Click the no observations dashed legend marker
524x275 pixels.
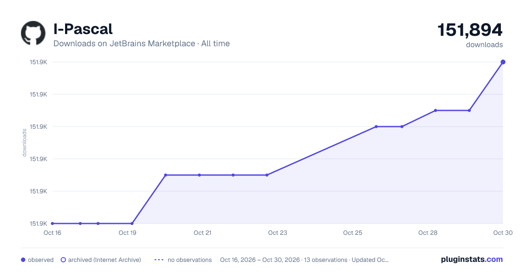pyautogui.click(x=159, y=260)
